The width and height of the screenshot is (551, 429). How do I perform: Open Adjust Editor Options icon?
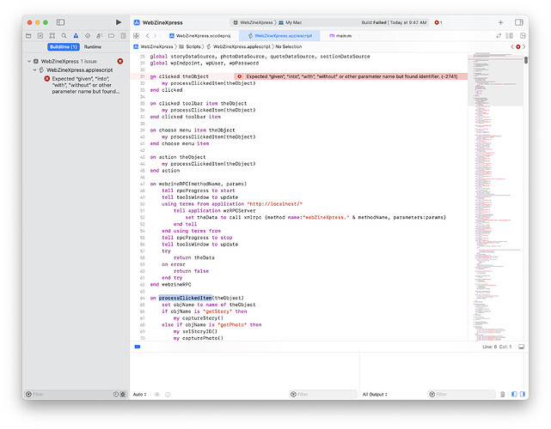(x=509, y=36)
